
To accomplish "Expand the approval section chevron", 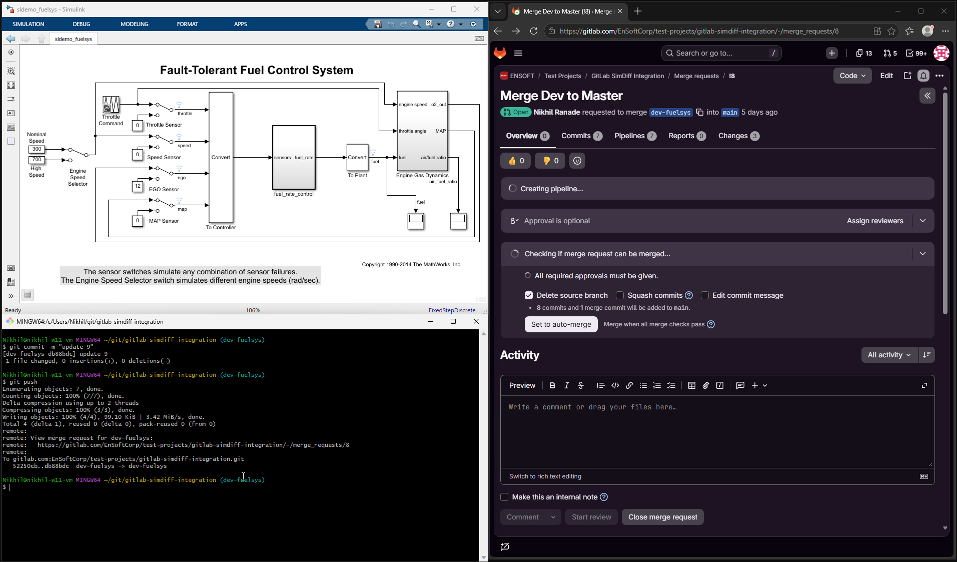I will click(x=923, y=221).
